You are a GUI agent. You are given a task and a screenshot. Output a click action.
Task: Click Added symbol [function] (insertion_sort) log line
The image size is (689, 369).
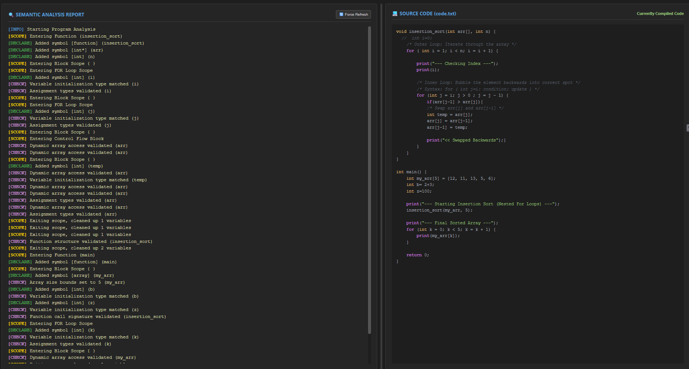tap(76, 43)
